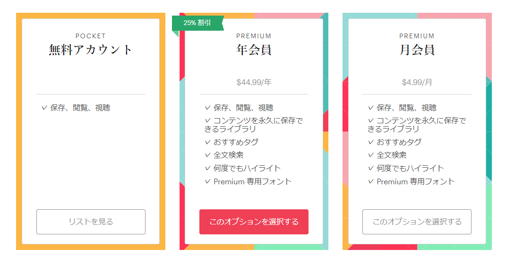506x258 pixels.
Task: Click the 無料アカウント heading
Action: pyautogui.click(x=91, y=50)
